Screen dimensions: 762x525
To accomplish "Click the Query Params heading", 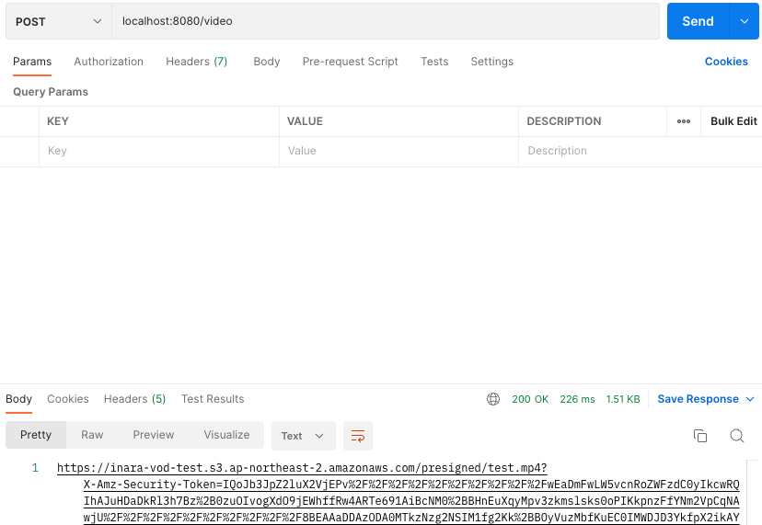I will [x=51, y=92].
